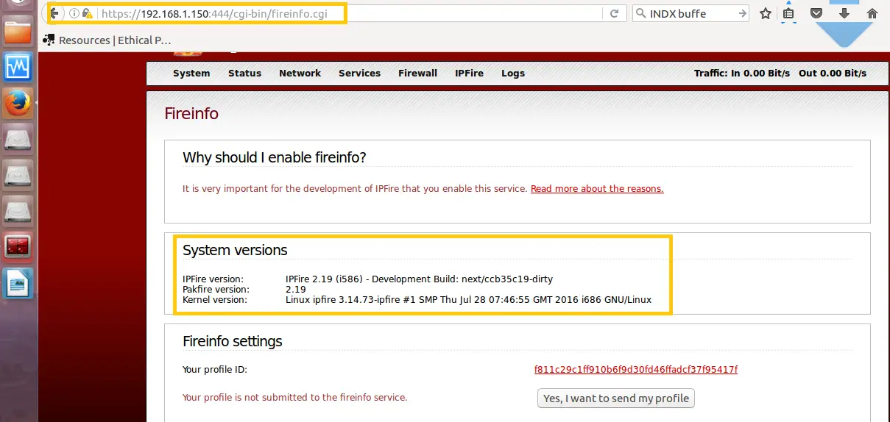
Task: Click the Resources bookmark favicon
Action: (x=49, y=40)
